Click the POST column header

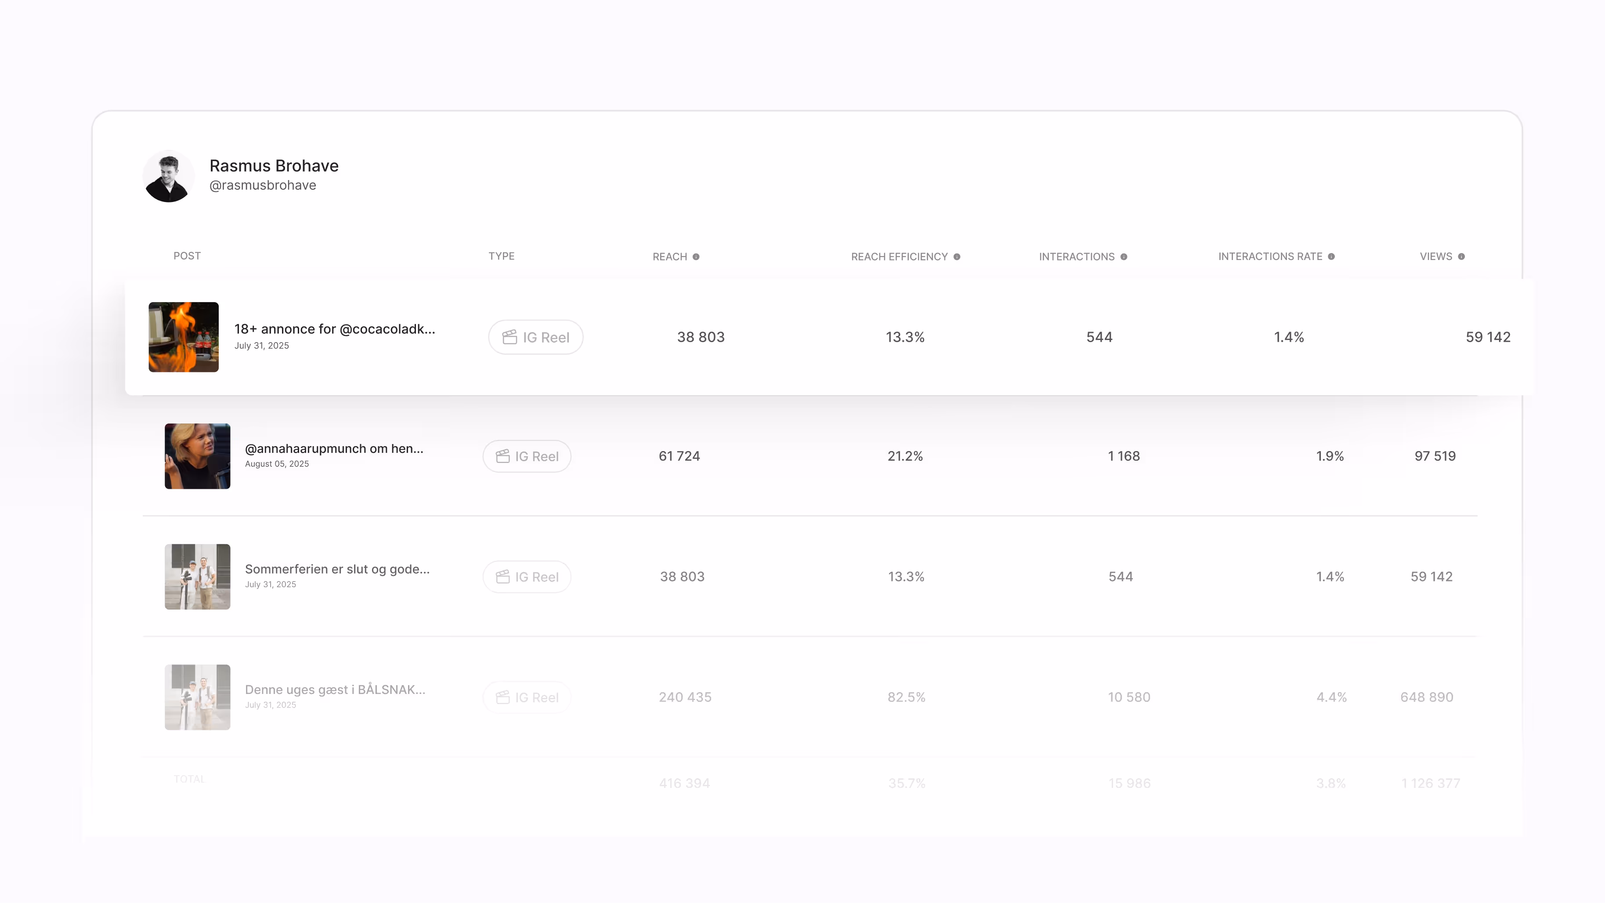click(187, 256)
